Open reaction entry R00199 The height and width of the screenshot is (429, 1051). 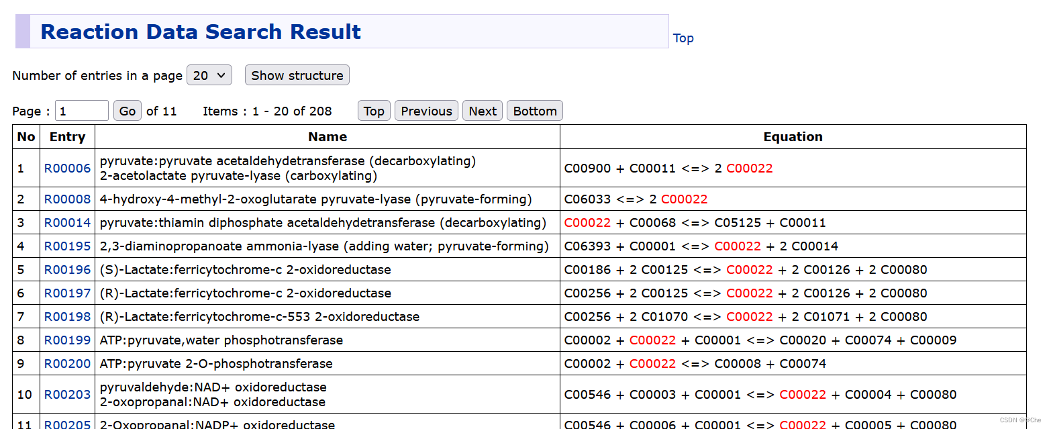[x=67, y=340]
